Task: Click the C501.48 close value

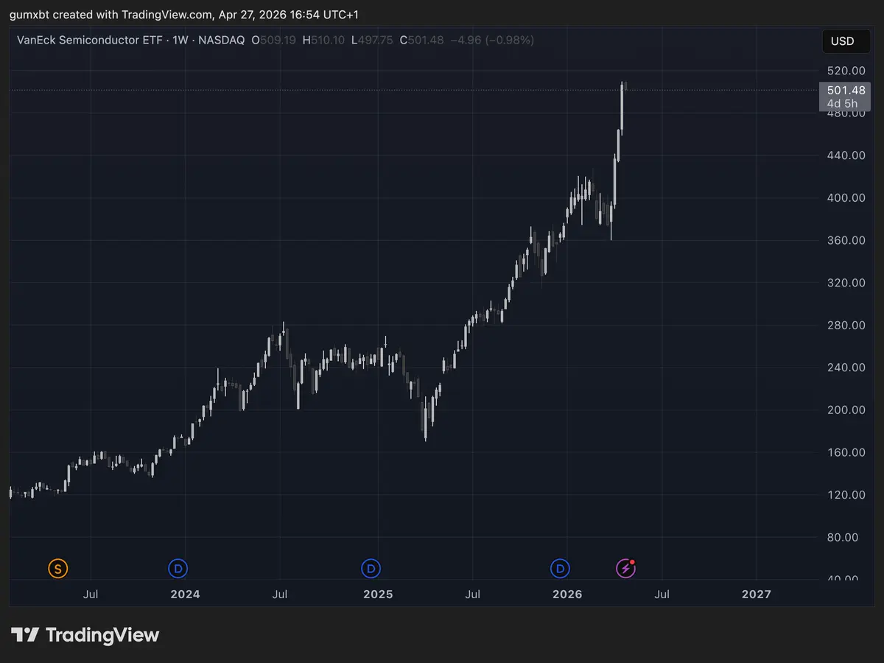Action: [x=421, y=40]
